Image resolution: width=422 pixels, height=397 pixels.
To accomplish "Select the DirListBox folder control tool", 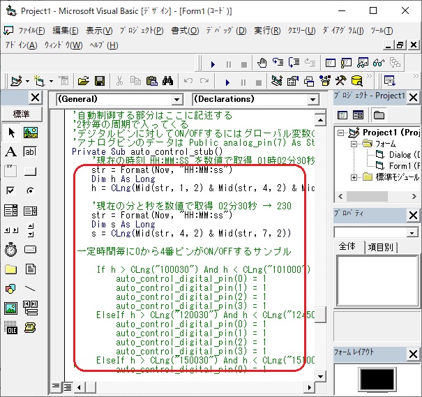I will [x=11, y=269].
